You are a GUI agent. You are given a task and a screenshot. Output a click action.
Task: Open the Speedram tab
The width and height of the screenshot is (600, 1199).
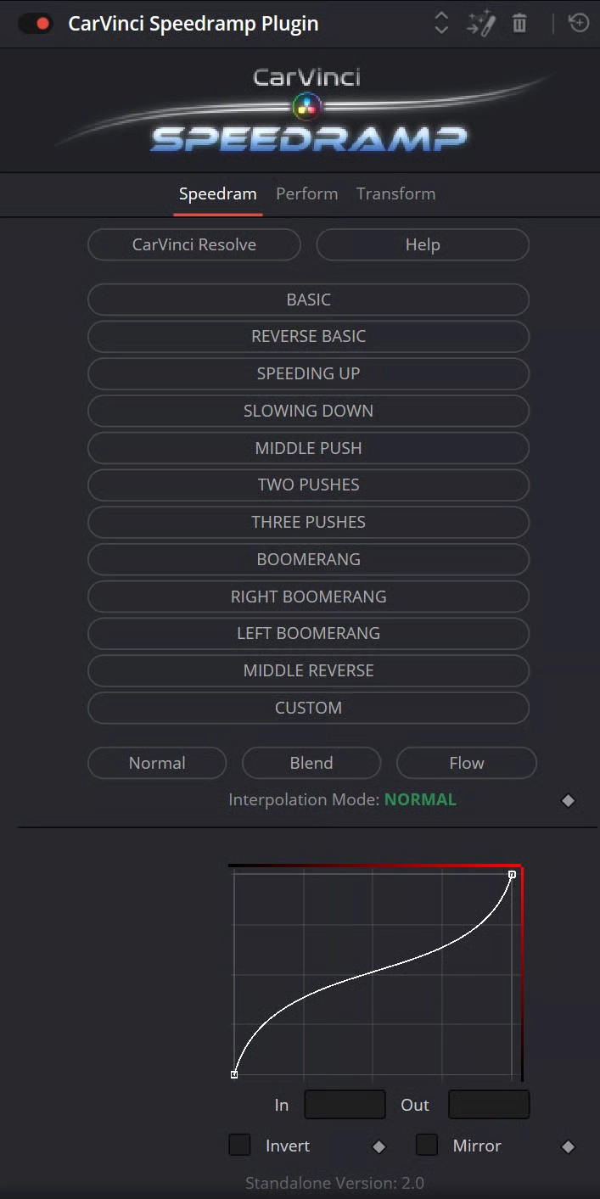218,193
